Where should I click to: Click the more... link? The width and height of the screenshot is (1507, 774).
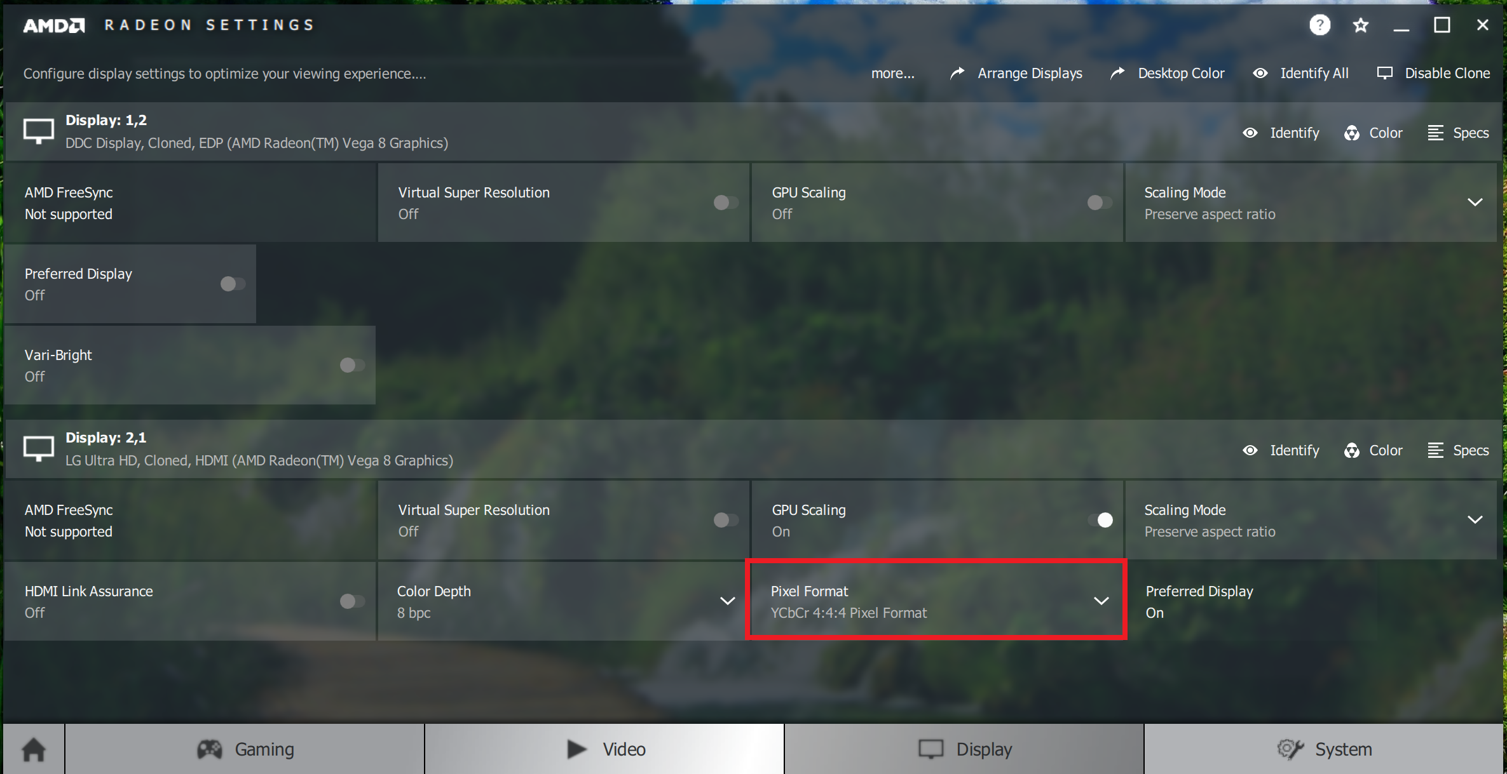[892, 73]
